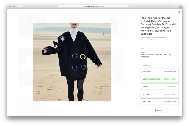Open The Look channel connection
189x126 pixels.
(159, 102)
